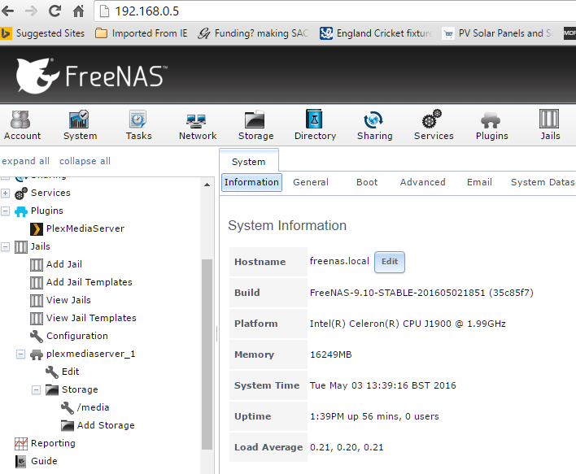This screenshot has height=474, width=576.
Task: Select Add Jail Templates in the tree
Action: pyautogui.click(x=89, y=282)
